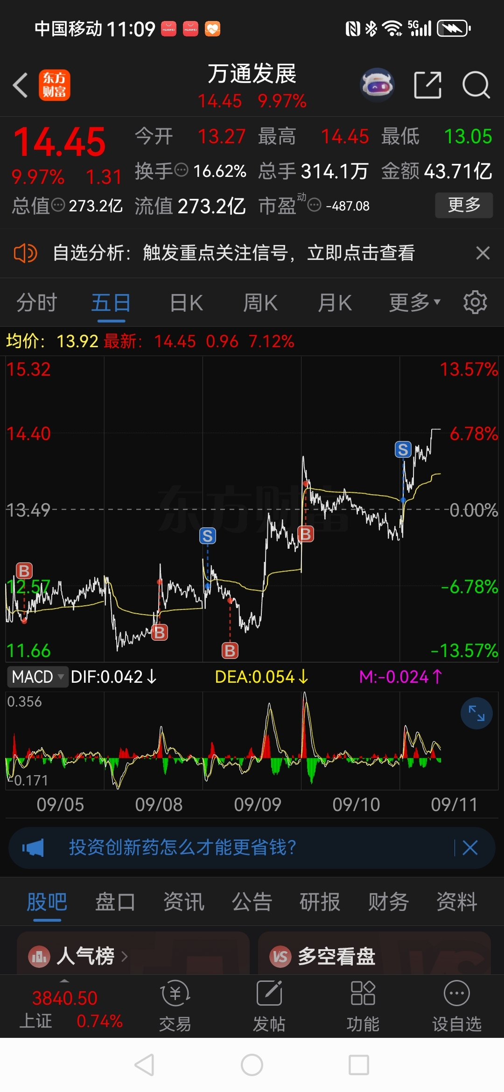The height and width of the screenshot is (1092, 504).
Task: Close the 投资创新药 banner
Action: pyautogui.click(x=470, y=847)
